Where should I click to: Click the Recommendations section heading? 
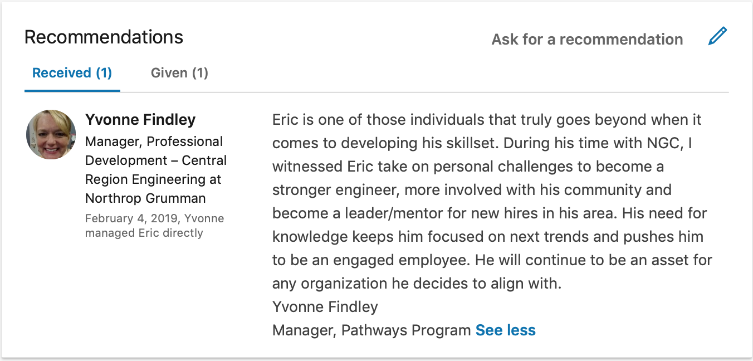tap(104, 37)
